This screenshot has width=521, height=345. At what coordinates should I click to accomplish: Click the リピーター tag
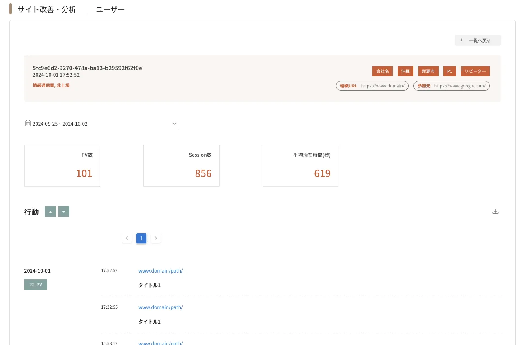[x=475, y=71]
